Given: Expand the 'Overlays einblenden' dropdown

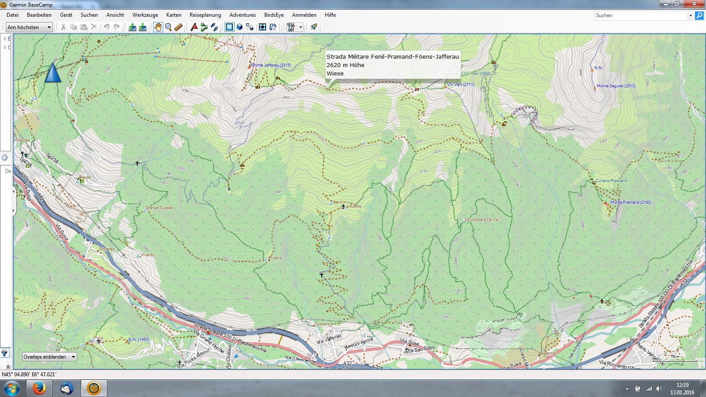Looking at the screenshot, I should [x=49, y=357].
